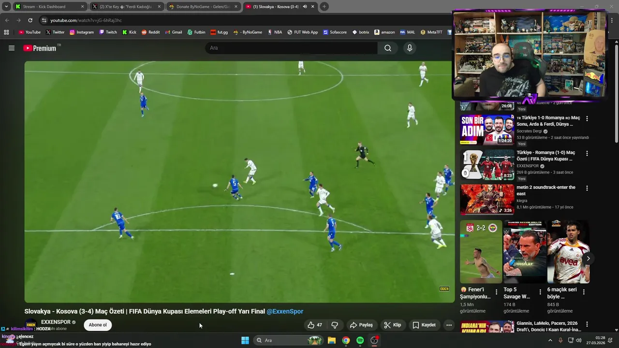Open the amazon bookmark
This screenshot has height=348, width=619.
click(x=384, y=32)
